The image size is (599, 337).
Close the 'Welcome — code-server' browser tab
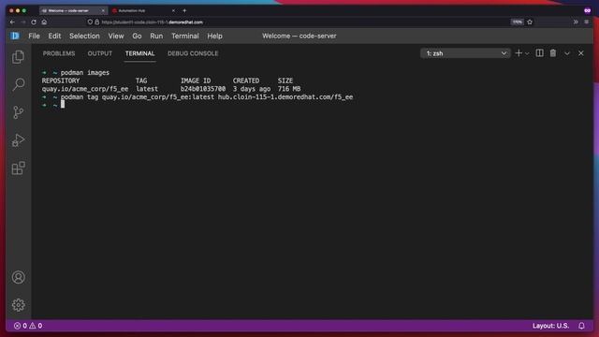tap(103, 10)
